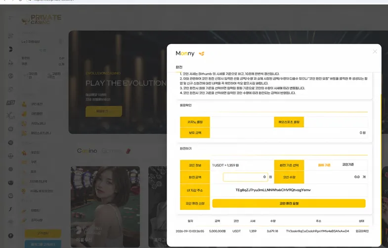Select the 코인기준 option
The image size is (388, 248).
pyautogui.click(x=348, y=164)
